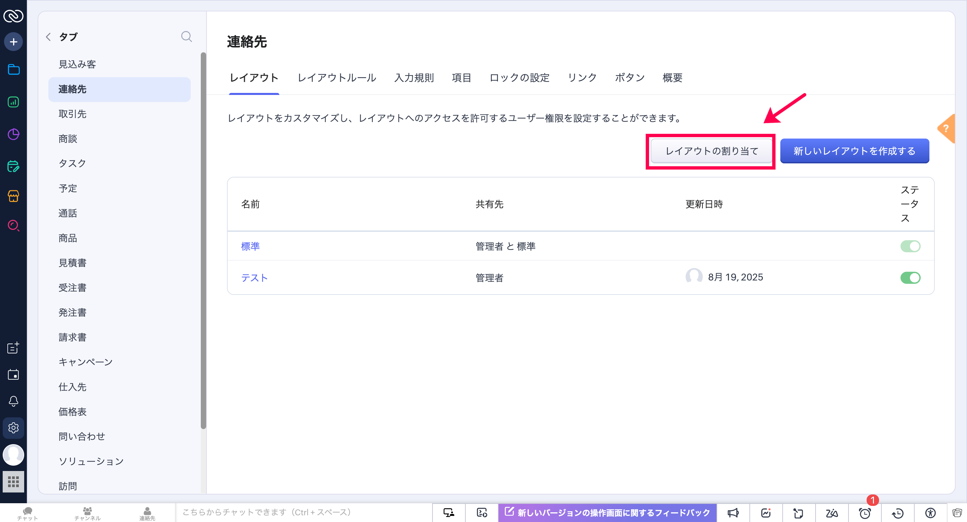The width and height of the screenshot is (967, 522).
Task: Go back using chevron beside タブ
Action: pyautogui.click(x=48, y=37)
